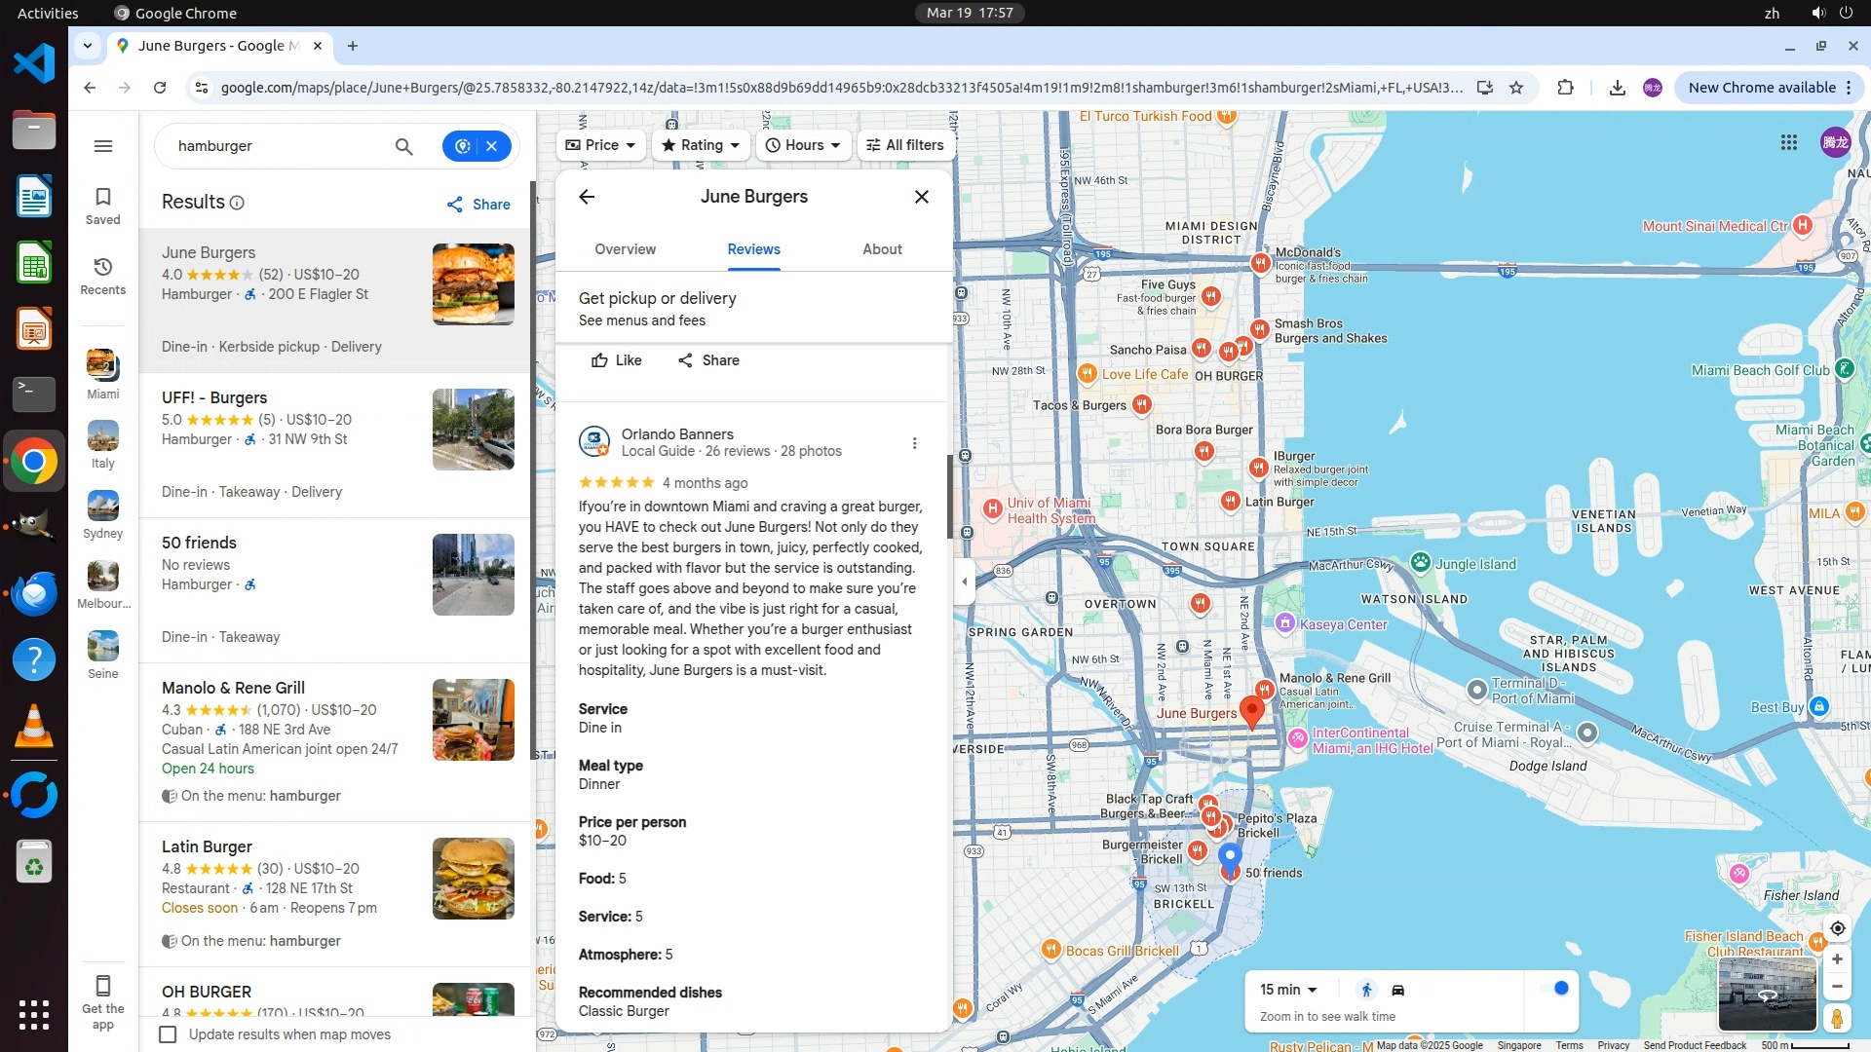Click the My Location target icon
This screenshot has height=1052, width=1871.
click(x=1837, y=928)
